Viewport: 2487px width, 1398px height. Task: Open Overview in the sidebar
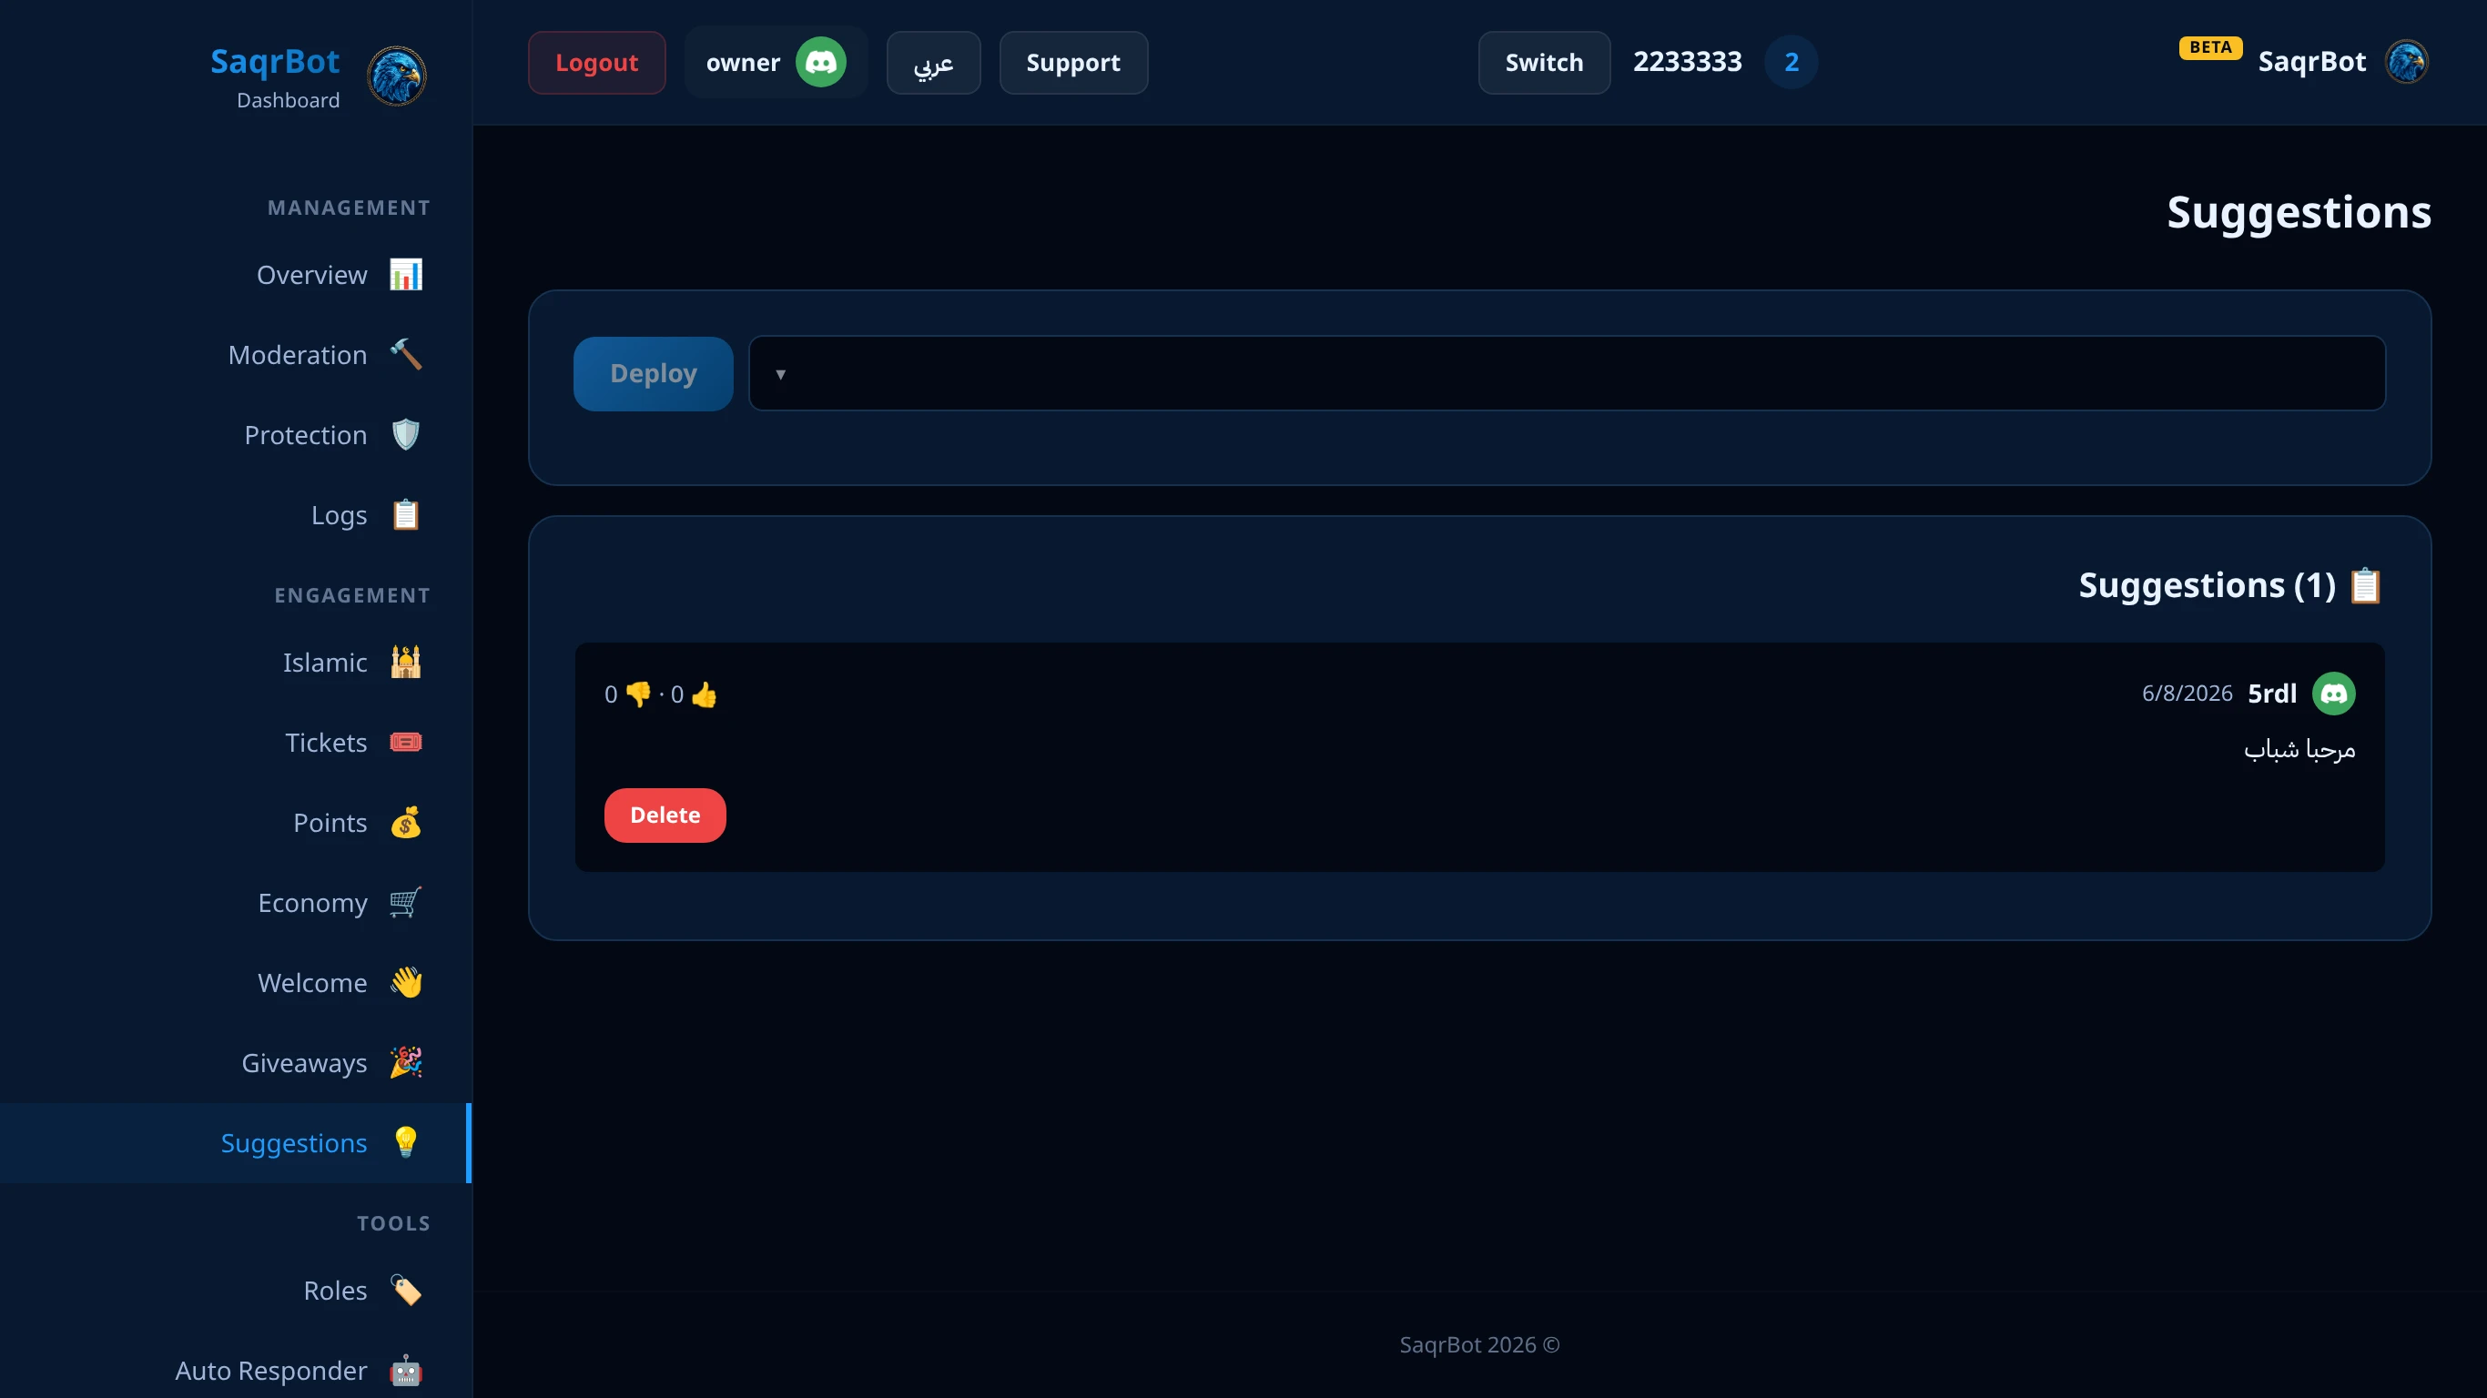point(236,274)
